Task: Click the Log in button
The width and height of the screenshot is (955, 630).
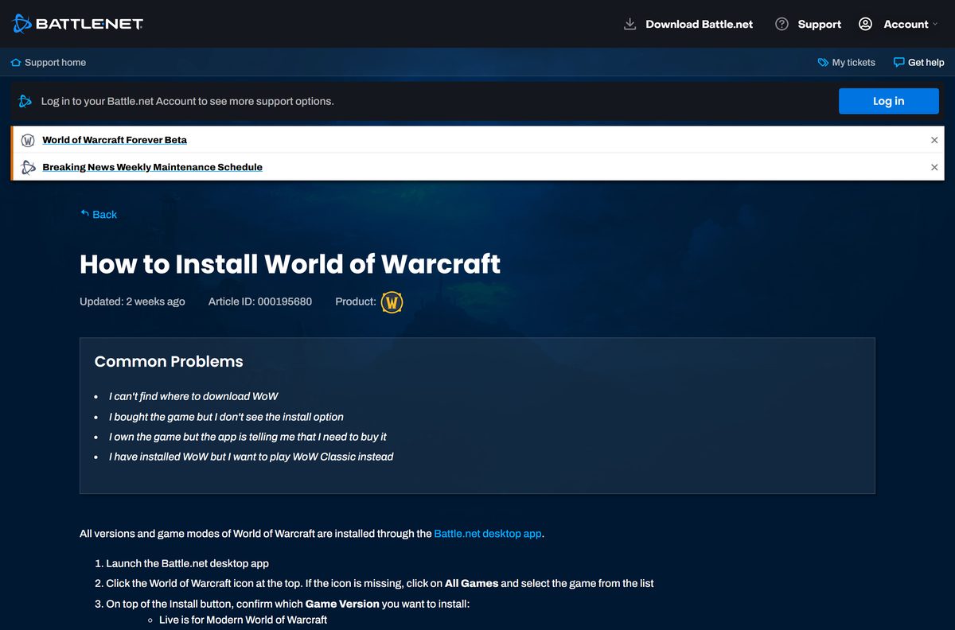Action: [x=888, y=101]
